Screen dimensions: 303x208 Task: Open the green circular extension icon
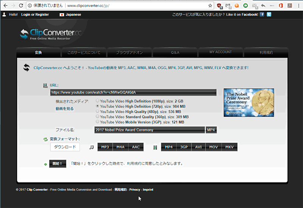pyautogui.click(x=245, y=6)
